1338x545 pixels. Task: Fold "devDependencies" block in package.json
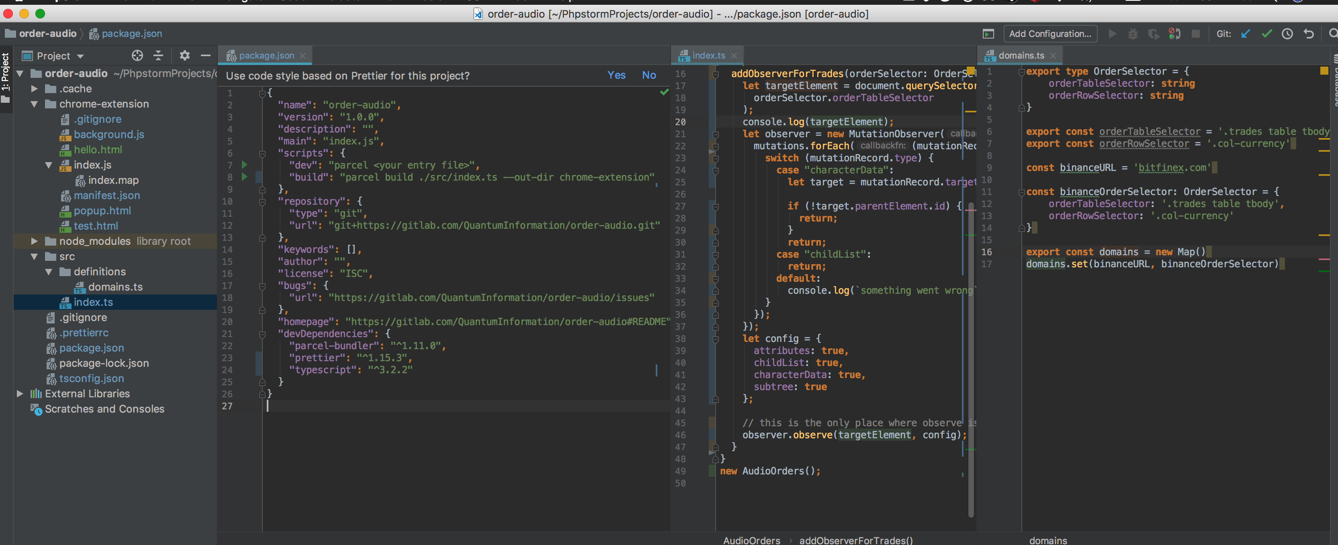(262, 334)
